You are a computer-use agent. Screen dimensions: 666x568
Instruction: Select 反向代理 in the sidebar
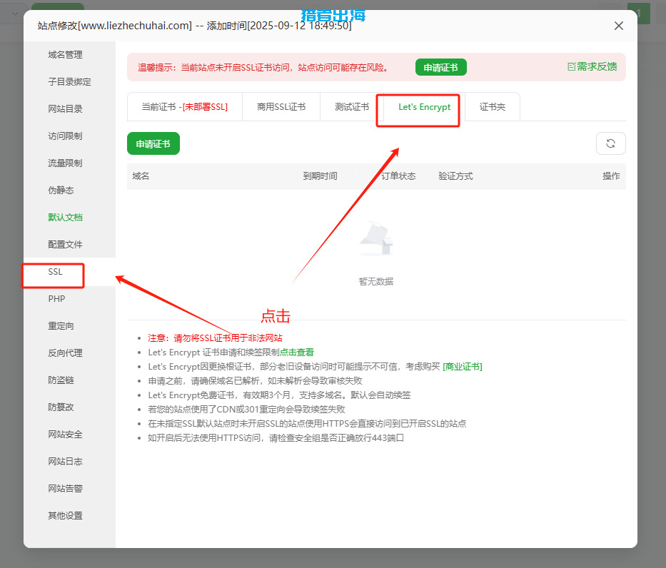point(65,353)
